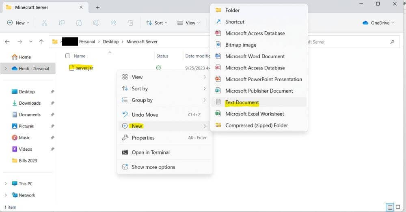
Task: Sort by the Status column header
Action: (x=162, y=56)
